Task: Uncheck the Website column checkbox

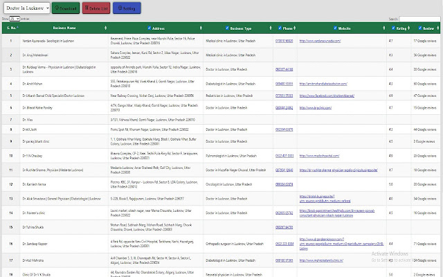Action: pyautogui.click(x=335, y=28)
